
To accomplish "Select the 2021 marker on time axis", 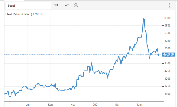I will pos(96,105).
